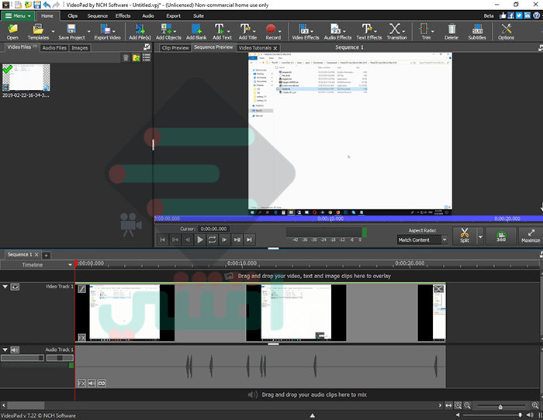Image resolution: width=543 pixels, height=420 pixels.
Task: Open the Audio ribbon tab
Action: click(148, 15)
